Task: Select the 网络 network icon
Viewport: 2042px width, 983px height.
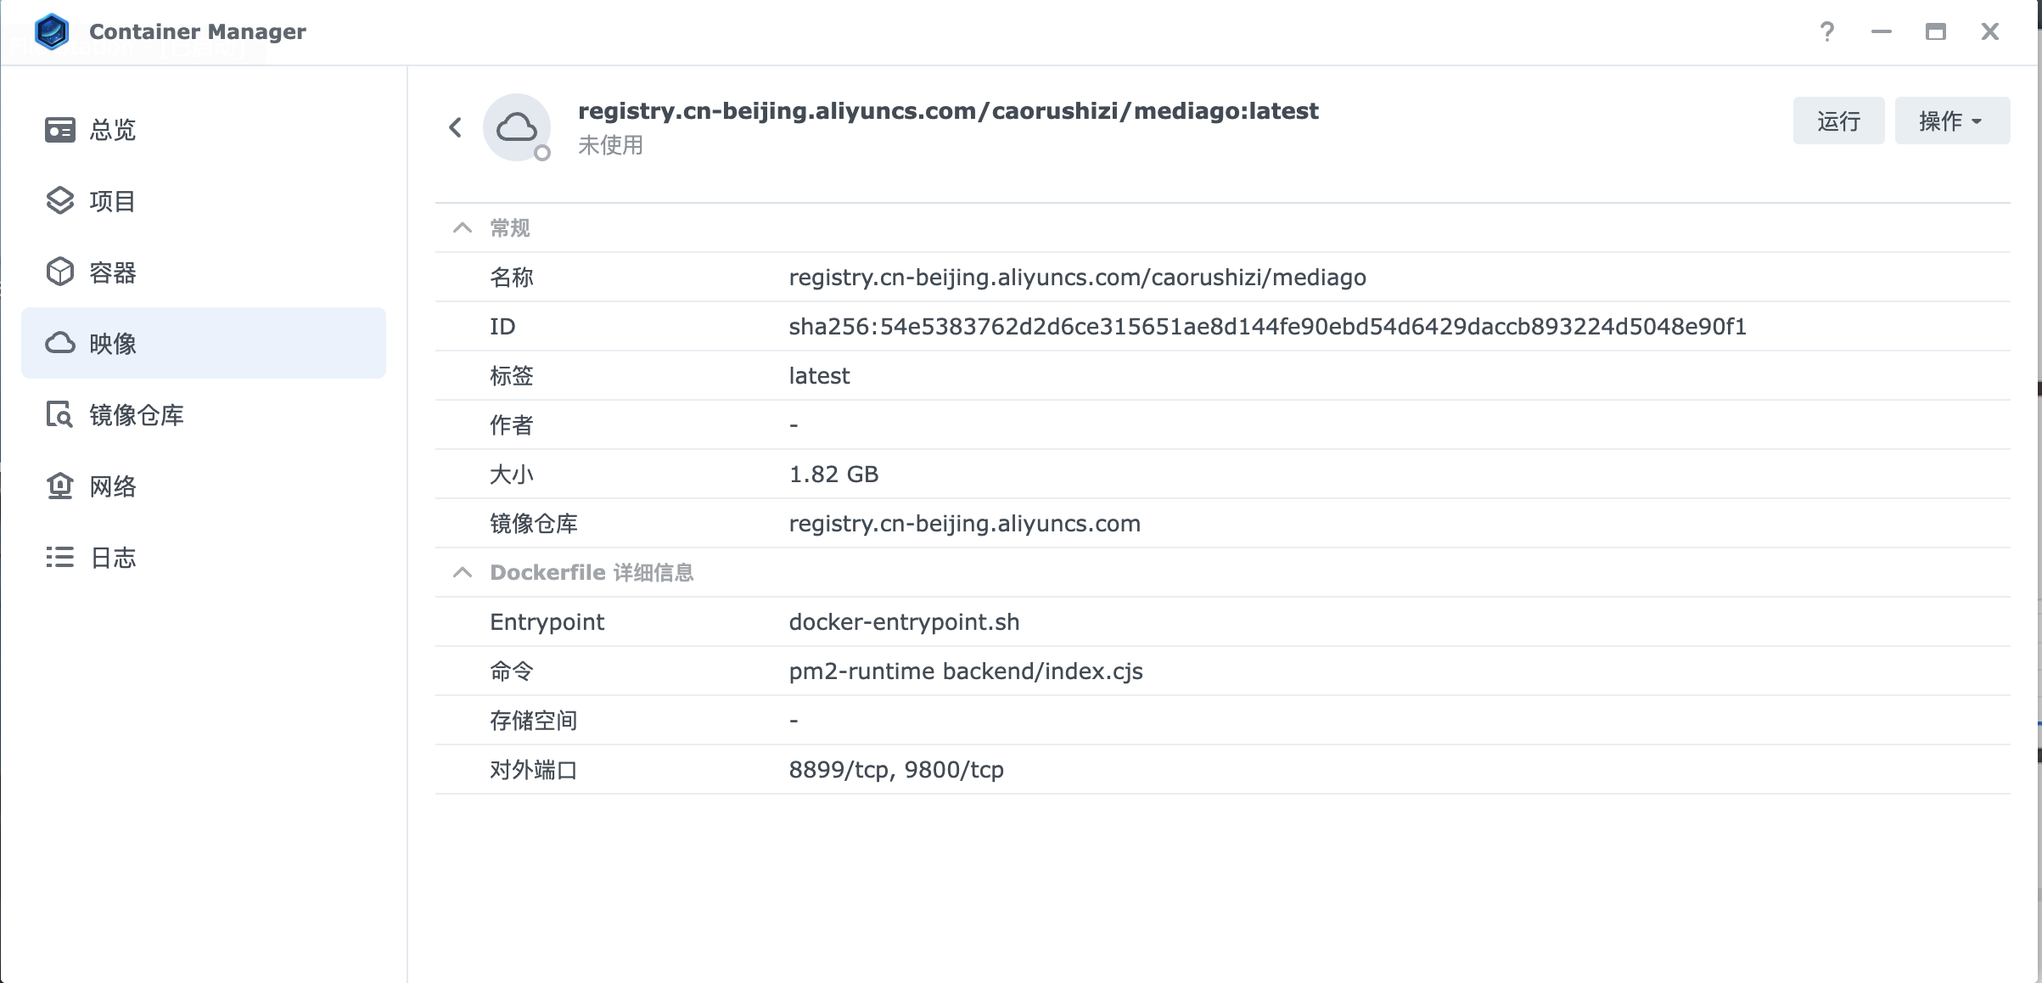Action: point(59,486)
